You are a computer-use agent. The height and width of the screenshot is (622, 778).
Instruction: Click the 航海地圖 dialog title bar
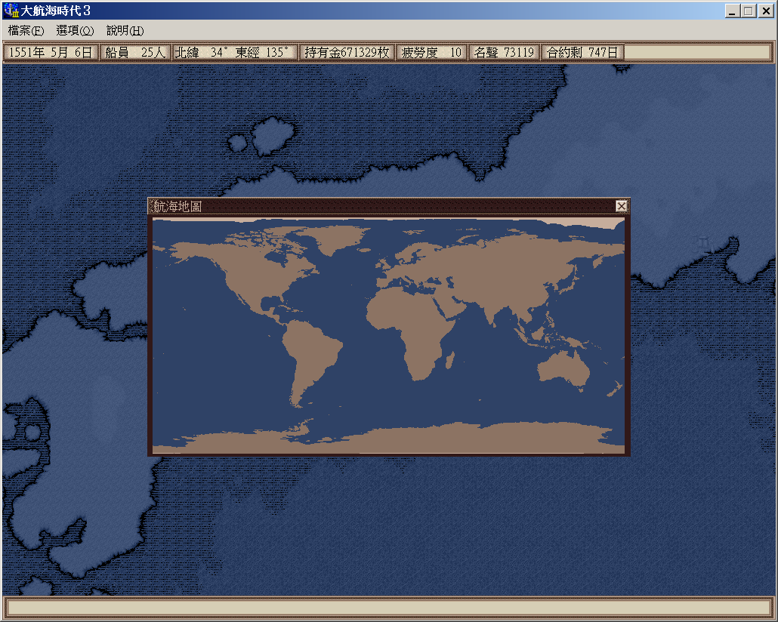coord(378,206)
